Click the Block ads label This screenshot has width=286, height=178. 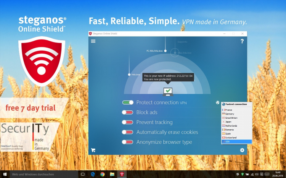coord(147,112)
